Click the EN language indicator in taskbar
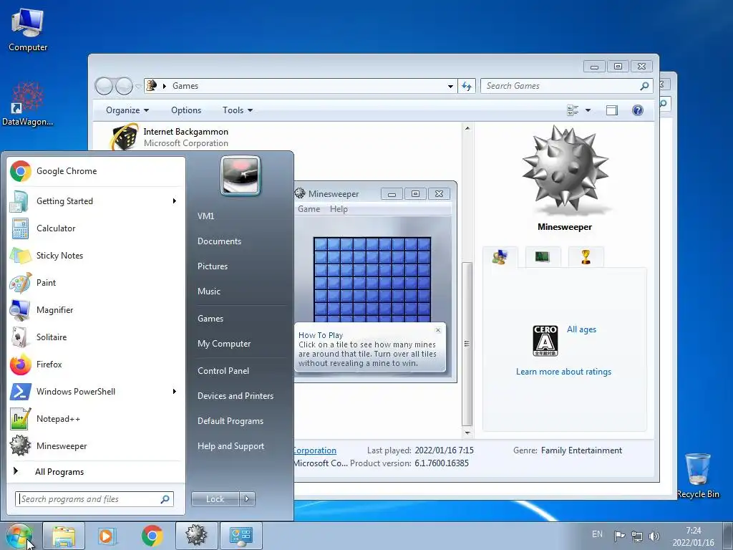The width and height of the screenshot is (733, 550). tap(598, 534)
